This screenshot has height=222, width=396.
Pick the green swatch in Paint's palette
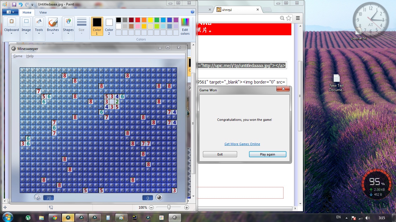tap(157, 20)
